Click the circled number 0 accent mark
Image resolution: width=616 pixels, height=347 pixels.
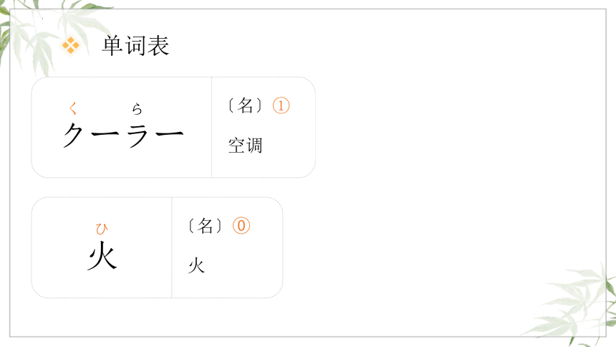tap(241, 226)
